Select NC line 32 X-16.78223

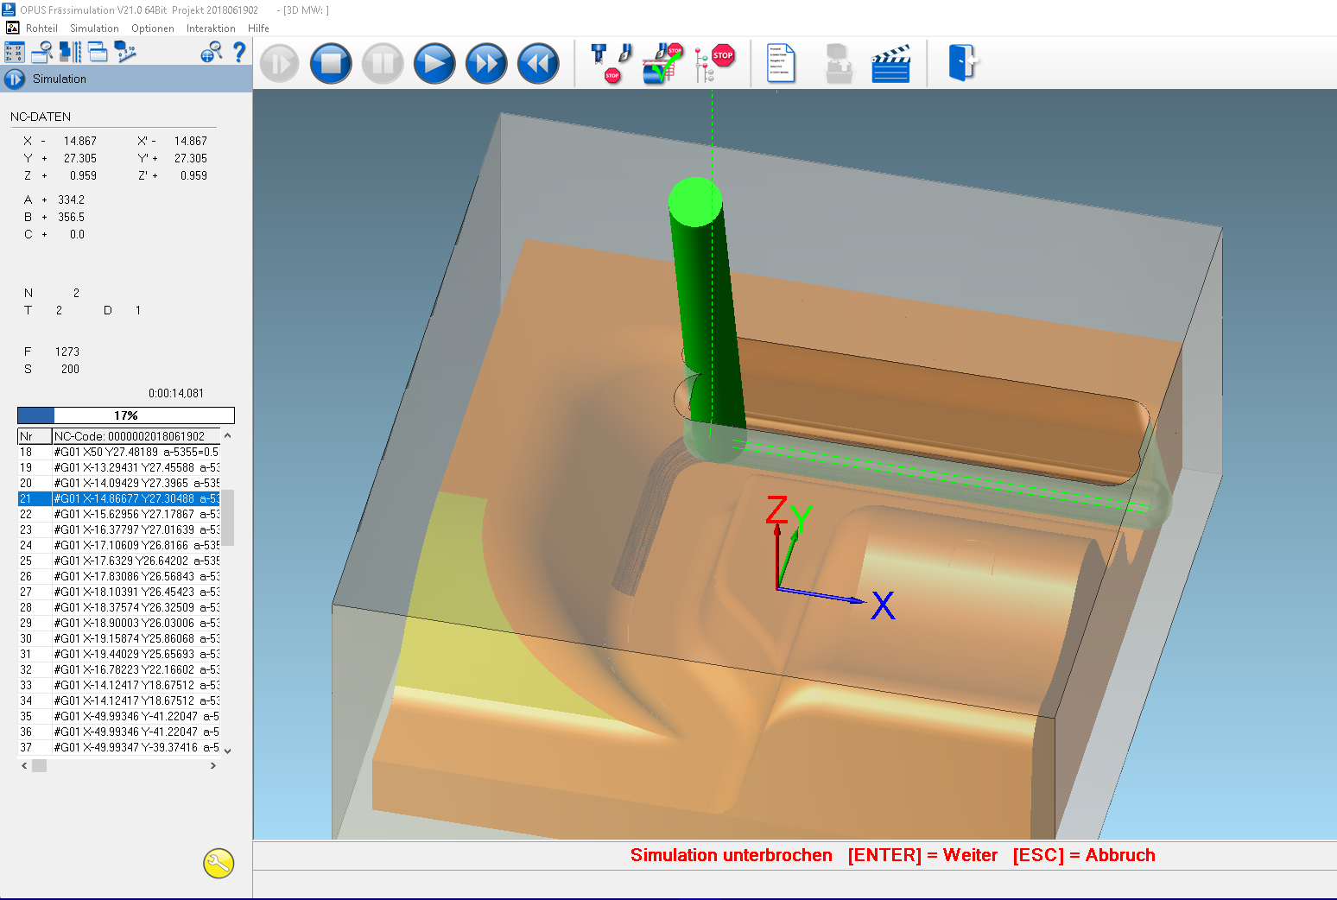coord(119,669)
